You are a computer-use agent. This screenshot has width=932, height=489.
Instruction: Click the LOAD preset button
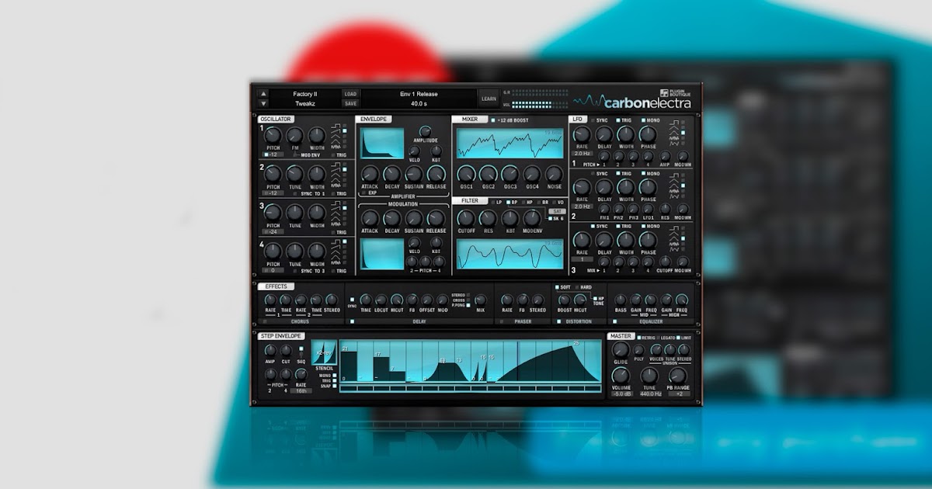coord(349,95)
